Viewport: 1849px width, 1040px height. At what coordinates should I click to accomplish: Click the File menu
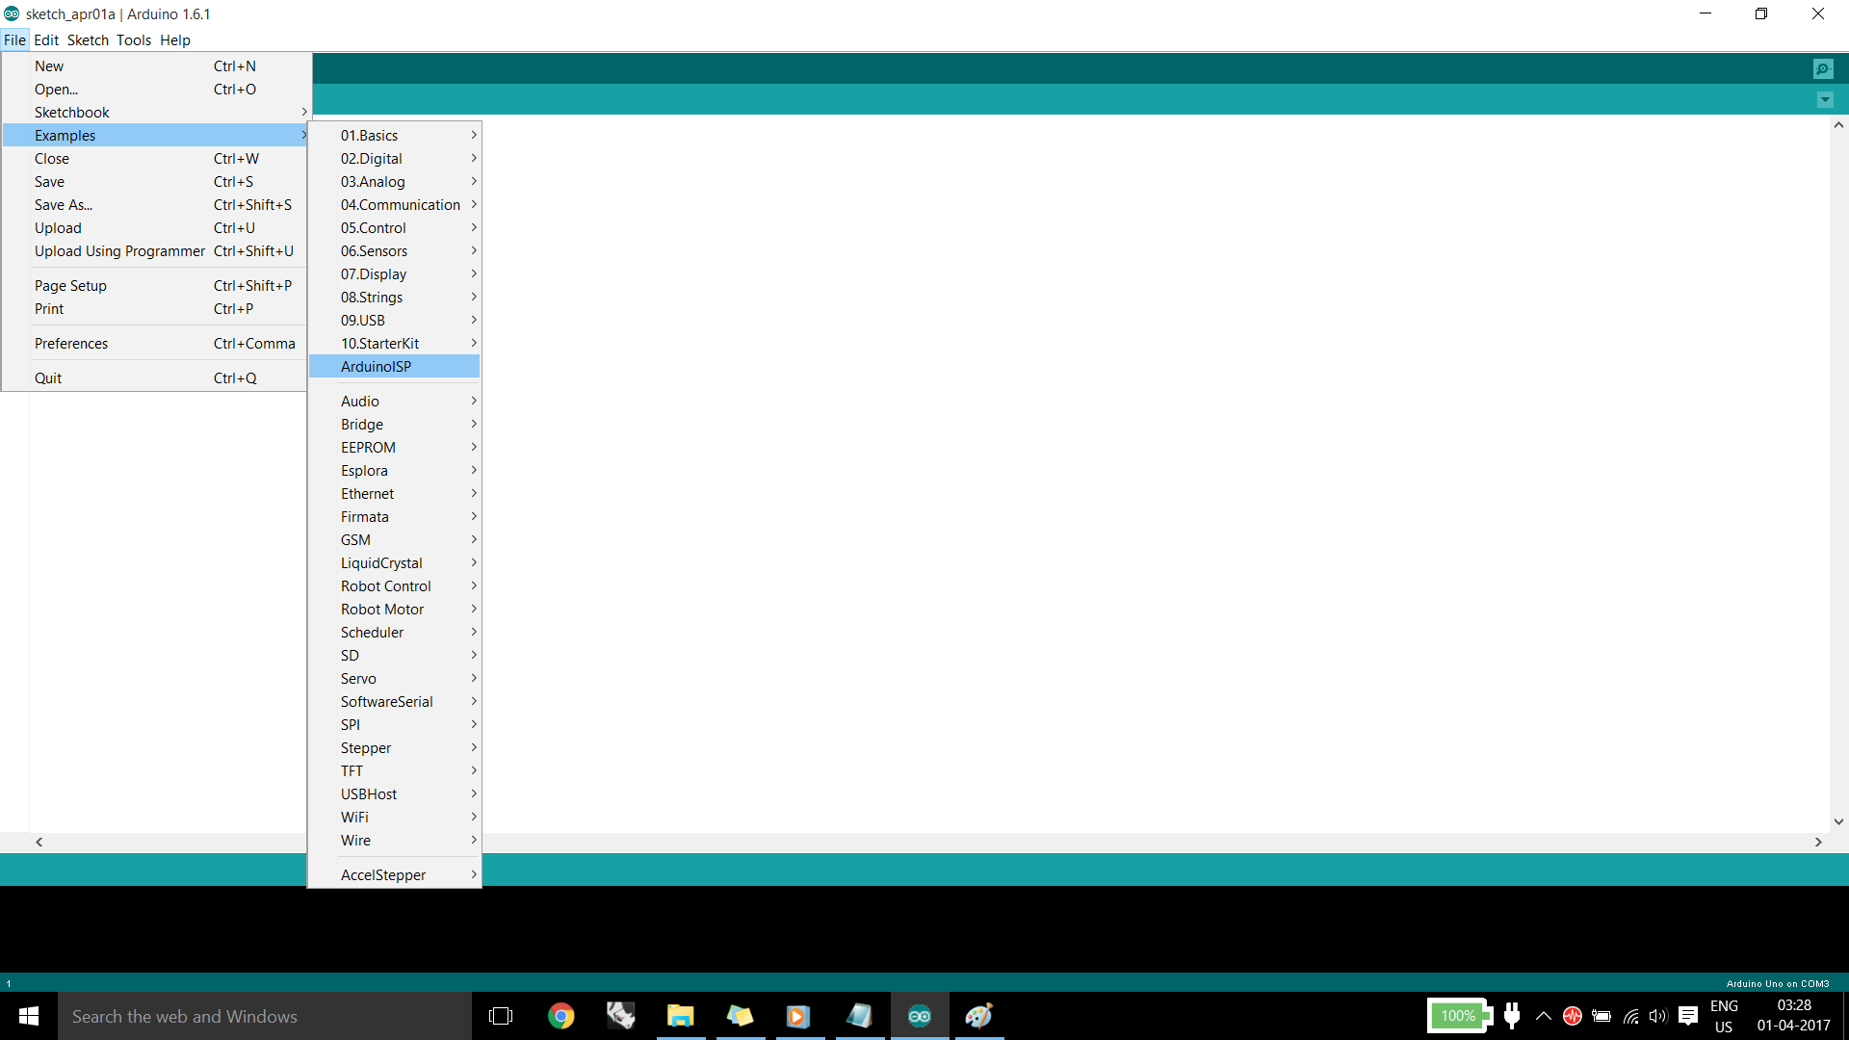14,40
